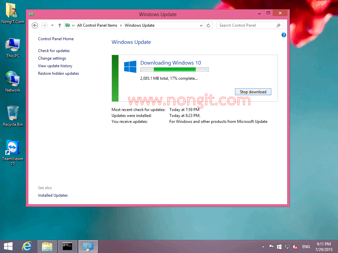Expand the address bar history dropdown
Screen dimensions: 338x253
coord(201,26)
